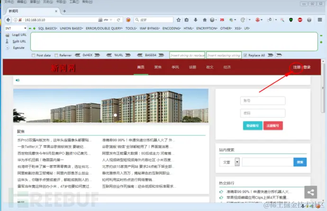Image resolution: width=327 pixels, height=211 pixels.
Task: Click the Load URL button
Action: 19,35
